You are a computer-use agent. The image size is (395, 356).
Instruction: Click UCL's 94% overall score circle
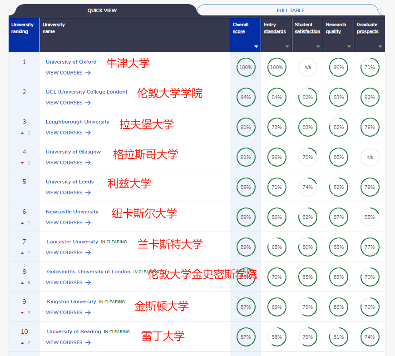(x=246, y=97)
